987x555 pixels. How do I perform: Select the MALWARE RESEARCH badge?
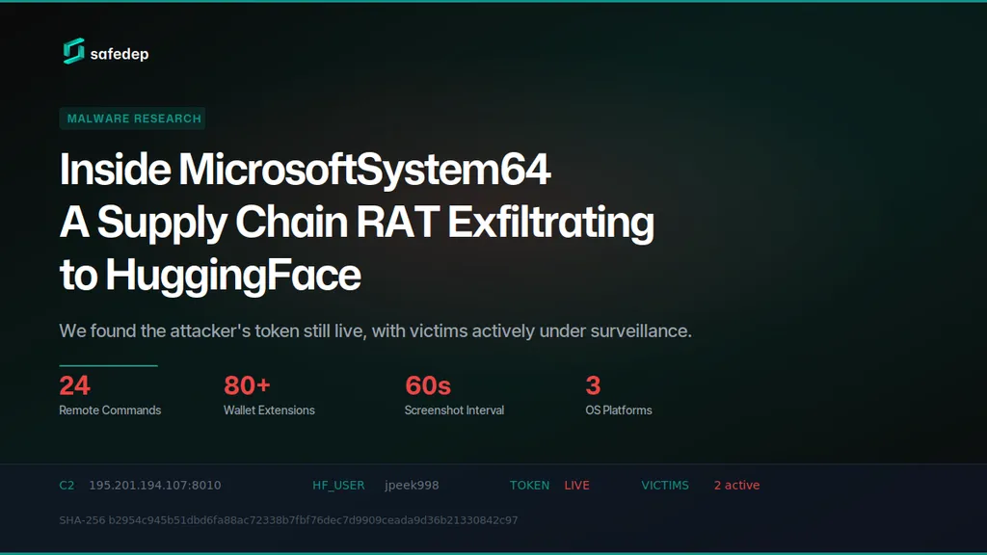pyautogui.click(x=133, y=119)
